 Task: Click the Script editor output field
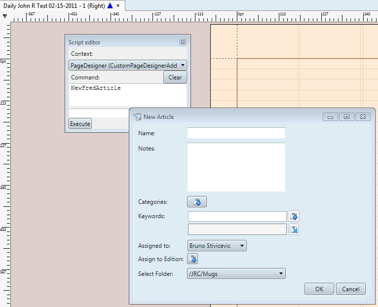(99, 113)
